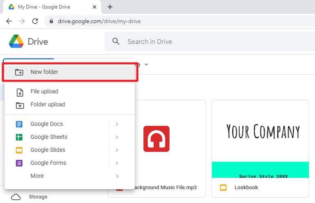Choose New folder from menu

point(70,72)
